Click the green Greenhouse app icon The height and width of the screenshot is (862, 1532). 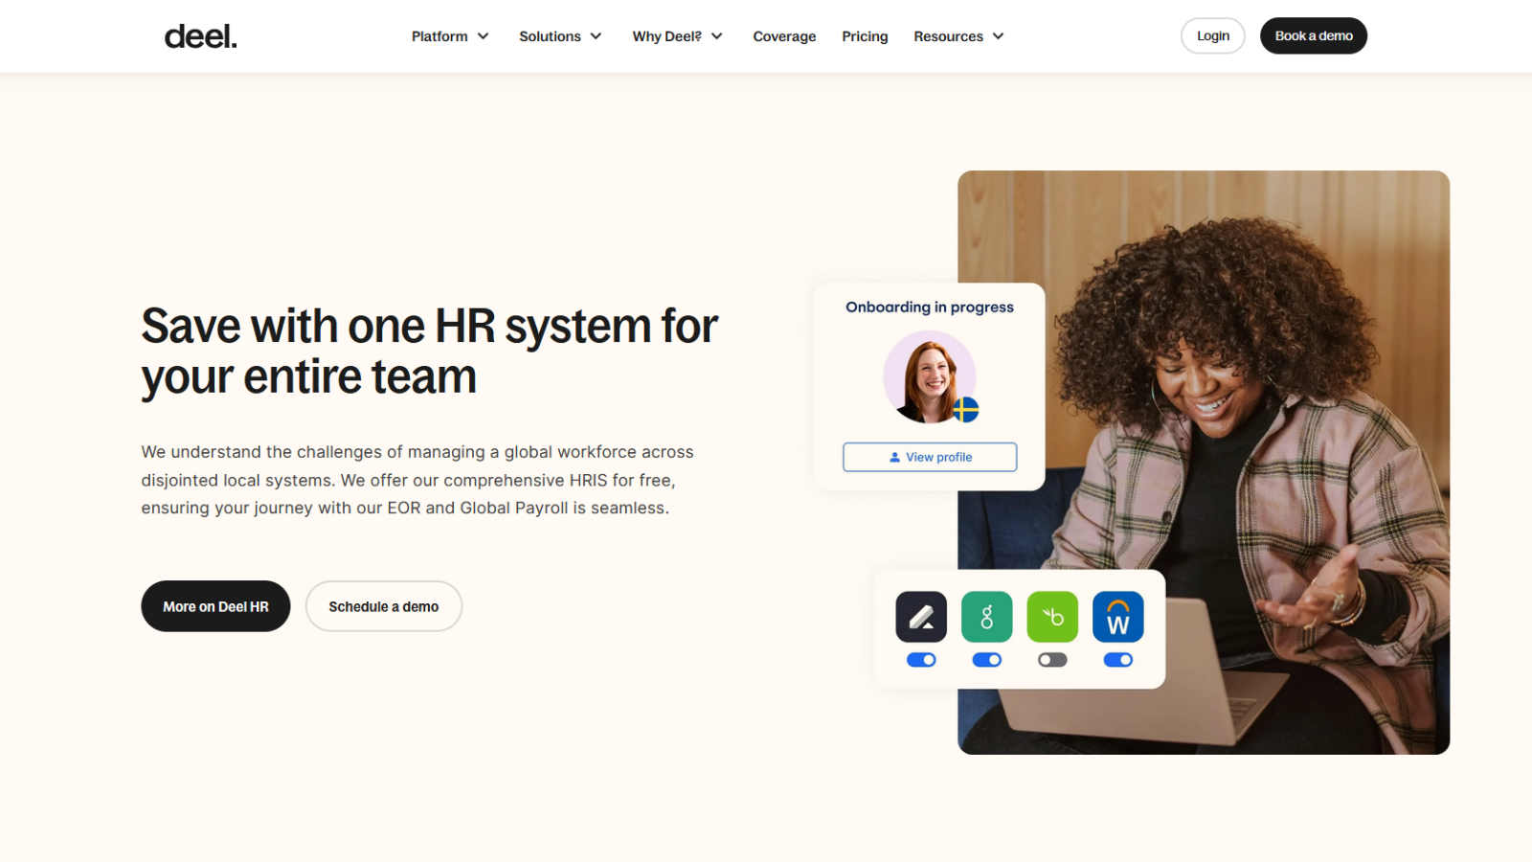pos(986,617)
